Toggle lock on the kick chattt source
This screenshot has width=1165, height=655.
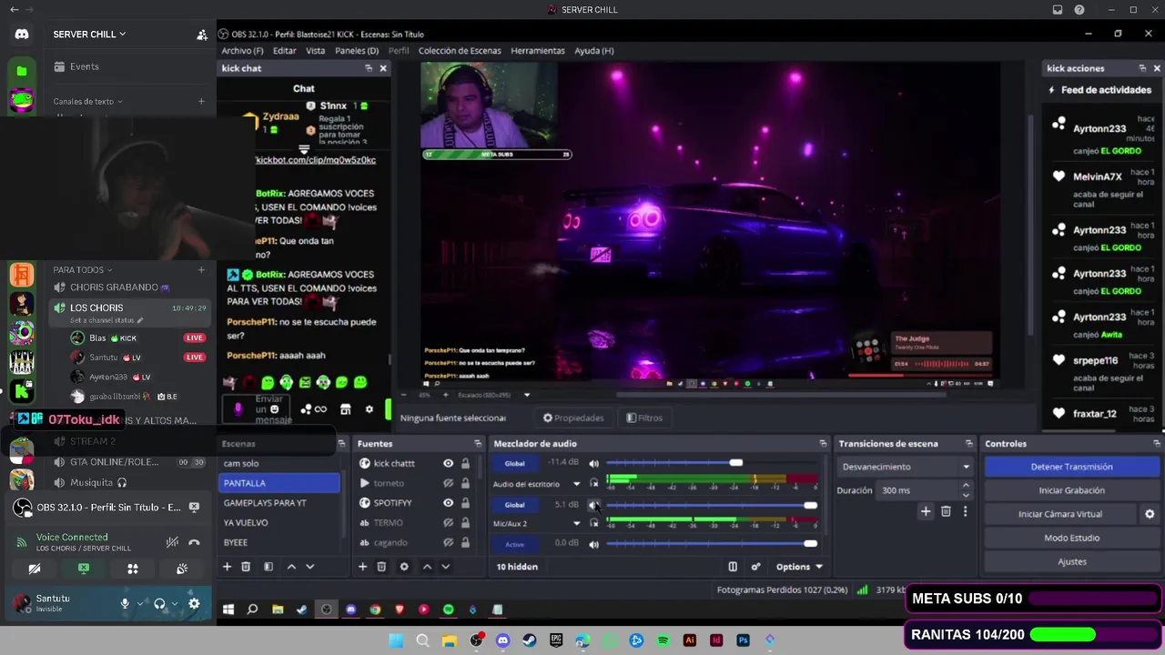click(465, 464)
